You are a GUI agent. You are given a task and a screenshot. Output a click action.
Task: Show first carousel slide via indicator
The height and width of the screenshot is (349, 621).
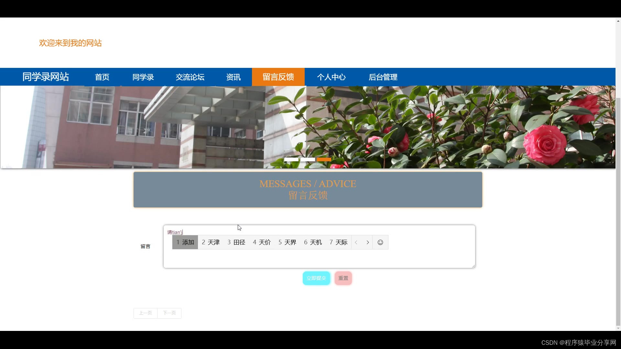(x=291, y=160)
